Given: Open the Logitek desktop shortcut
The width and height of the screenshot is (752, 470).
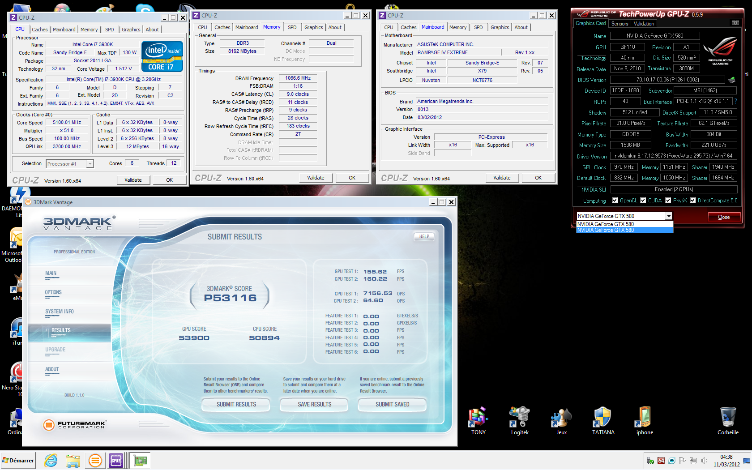Looking at the screenshot, I should tap(520, 421).
